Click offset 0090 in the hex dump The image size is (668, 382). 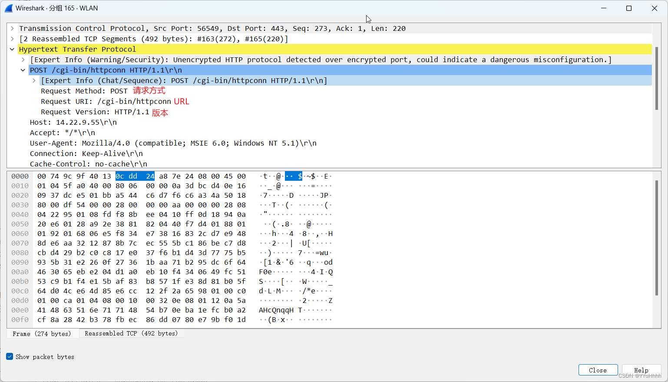click(20, 262)
